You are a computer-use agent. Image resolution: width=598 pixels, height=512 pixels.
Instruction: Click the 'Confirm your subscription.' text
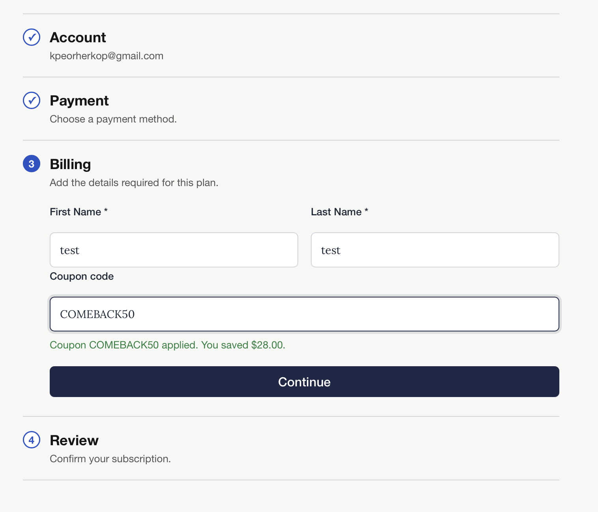pyautogui.click(x=110, y=459)
